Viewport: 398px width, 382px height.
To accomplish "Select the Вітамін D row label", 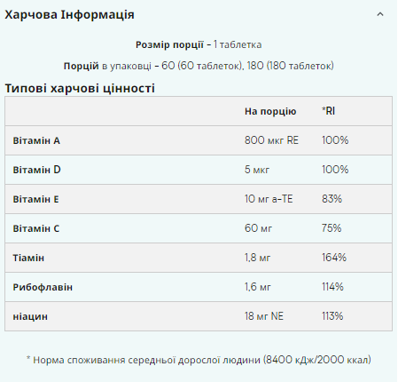I will click(x=36, y=170).
